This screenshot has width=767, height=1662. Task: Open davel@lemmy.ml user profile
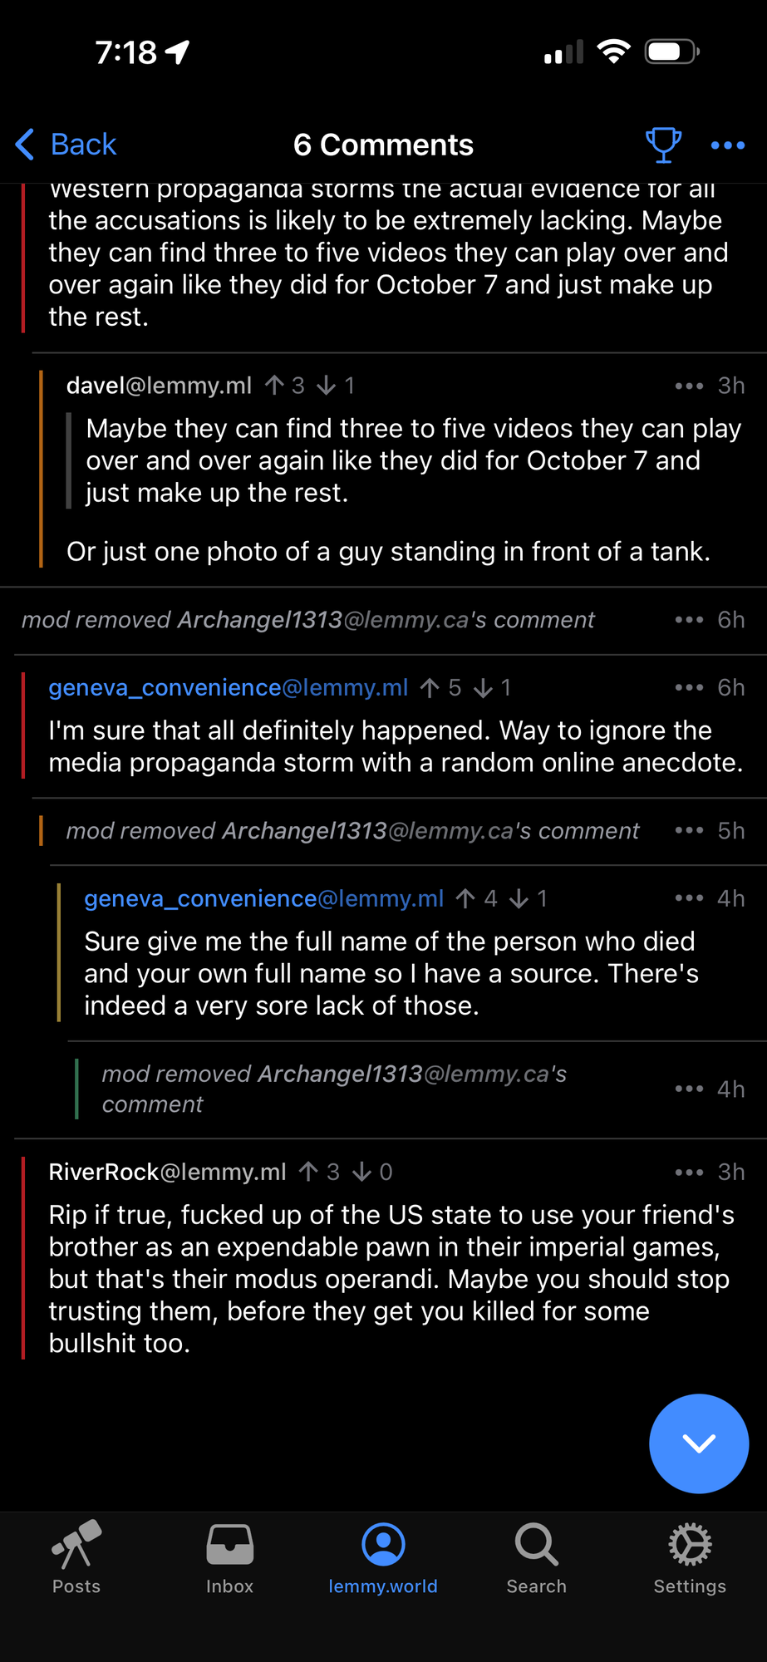[159, 386]
